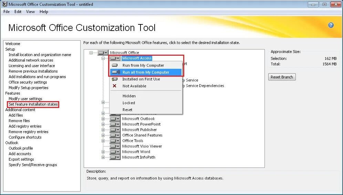Select Hidden in the context menu
The width and height of the screenshot is (343, 195).
[146, 96]
